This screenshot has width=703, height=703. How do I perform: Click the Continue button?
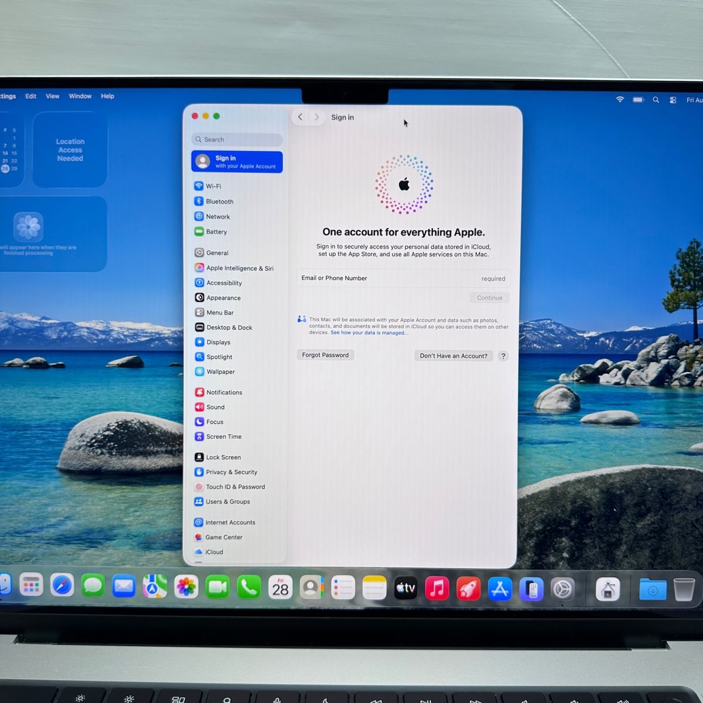pyautogui.click(x=489, y=298)
